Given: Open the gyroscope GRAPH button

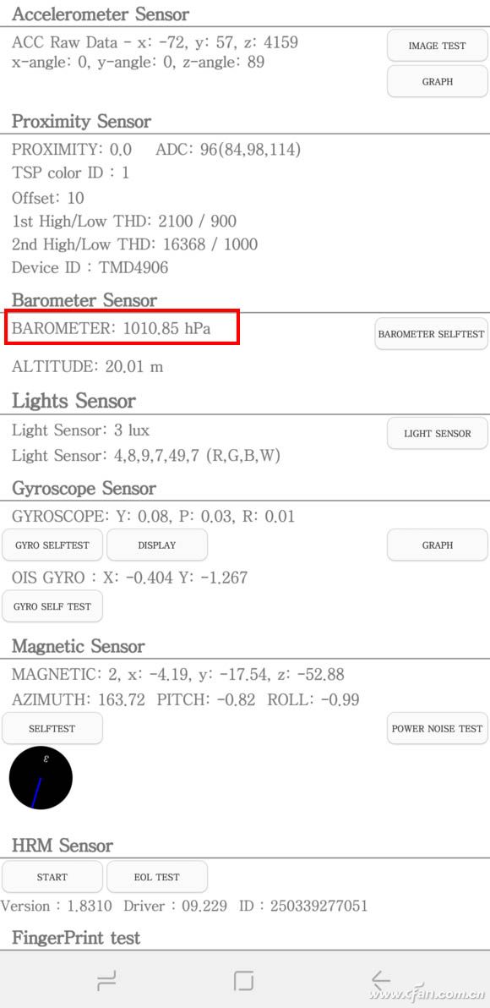Looking at the screenshot, I should click(x=438, y=545).
